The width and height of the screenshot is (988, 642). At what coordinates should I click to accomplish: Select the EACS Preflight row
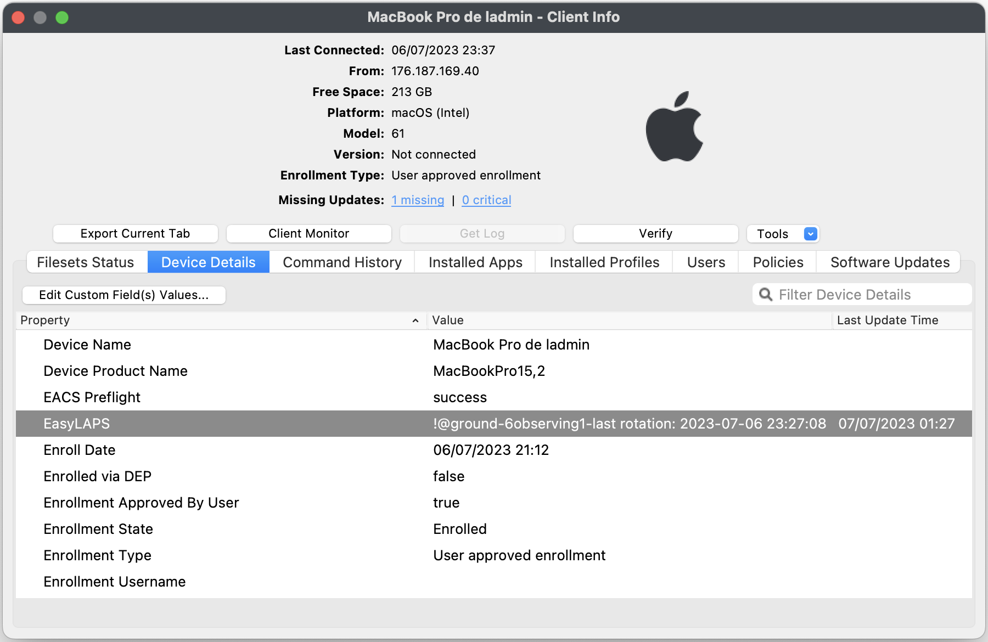click(494, 397)
